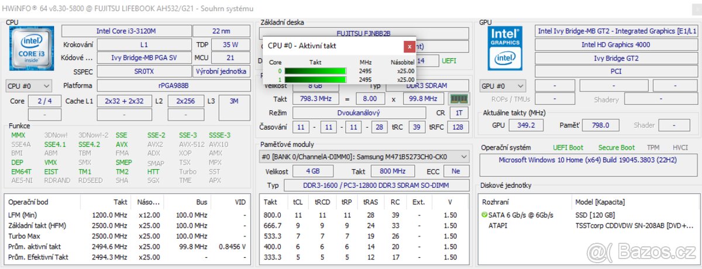The image size is (702, 269).
Task: Click the DDR3-1600 / PC3-12800 type field
Action: click(x=376, y=185)
